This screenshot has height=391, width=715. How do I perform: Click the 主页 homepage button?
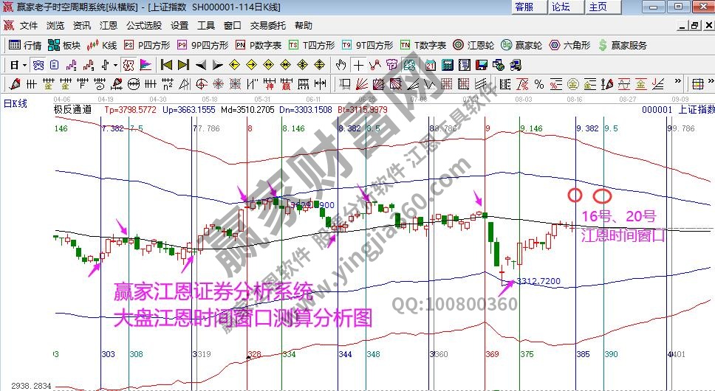click(598, 7)
